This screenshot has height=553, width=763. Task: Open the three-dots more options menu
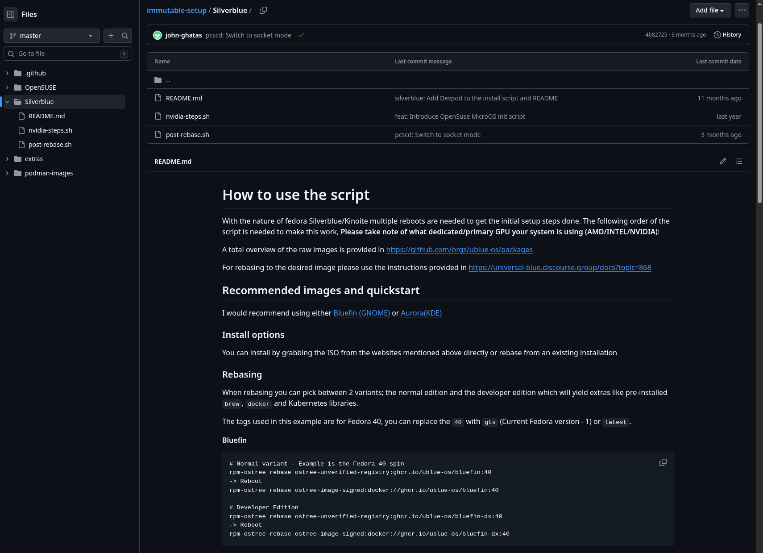(742, 10)
